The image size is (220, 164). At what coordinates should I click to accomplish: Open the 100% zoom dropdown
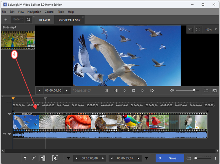211,29
